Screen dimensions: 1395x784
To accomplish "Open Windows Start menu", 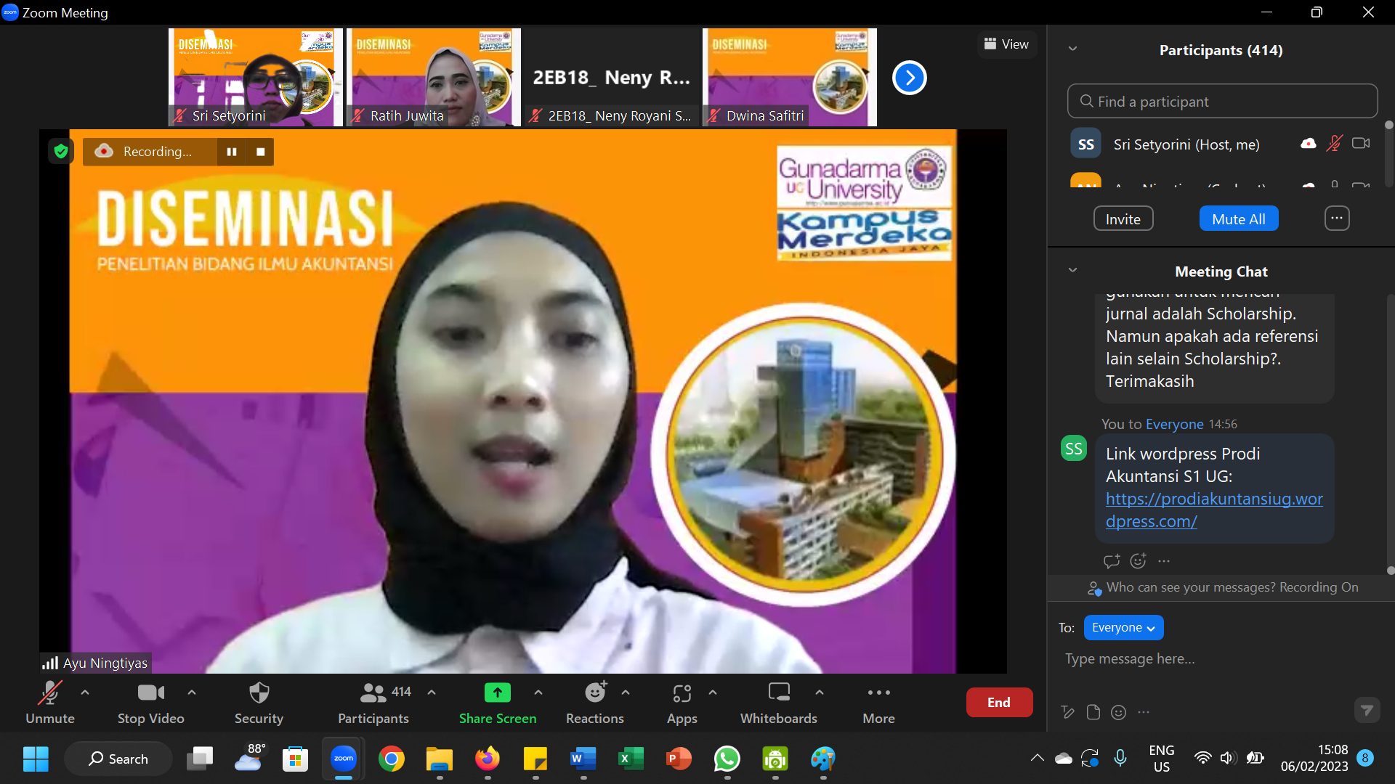I will (36, 759).
